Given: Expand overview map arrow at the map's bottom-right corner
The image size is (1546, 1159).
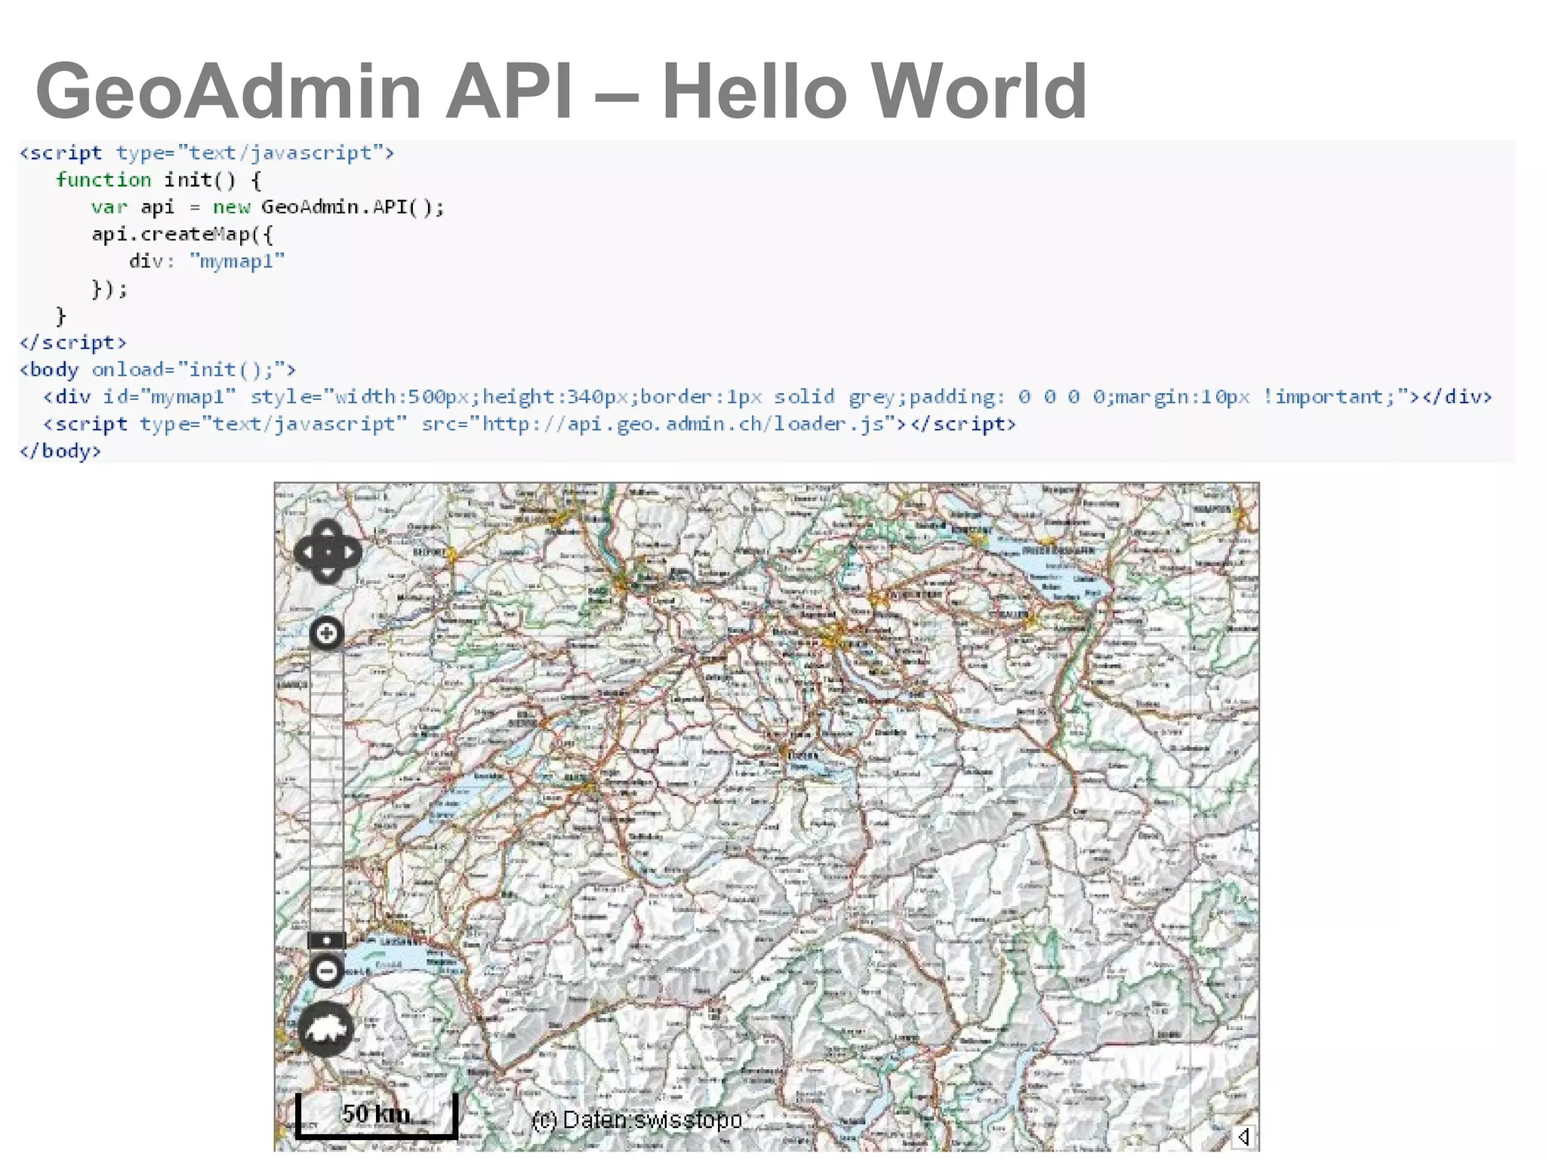Looking at the screenshot, I should click(1243, 1136).
